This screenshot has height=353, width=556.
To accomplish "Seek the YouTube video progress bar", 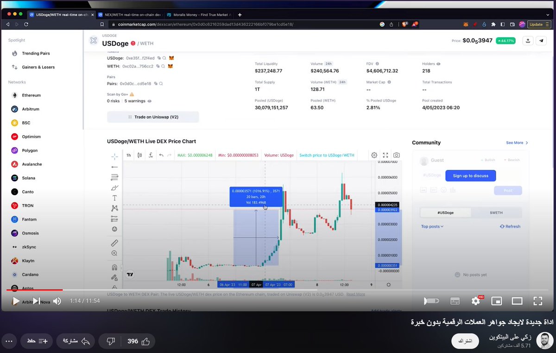I will (278, 290).
